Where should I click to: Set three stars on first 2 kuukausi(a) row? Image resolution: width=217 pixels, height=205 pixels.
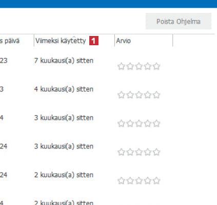[x=139, y=181]
